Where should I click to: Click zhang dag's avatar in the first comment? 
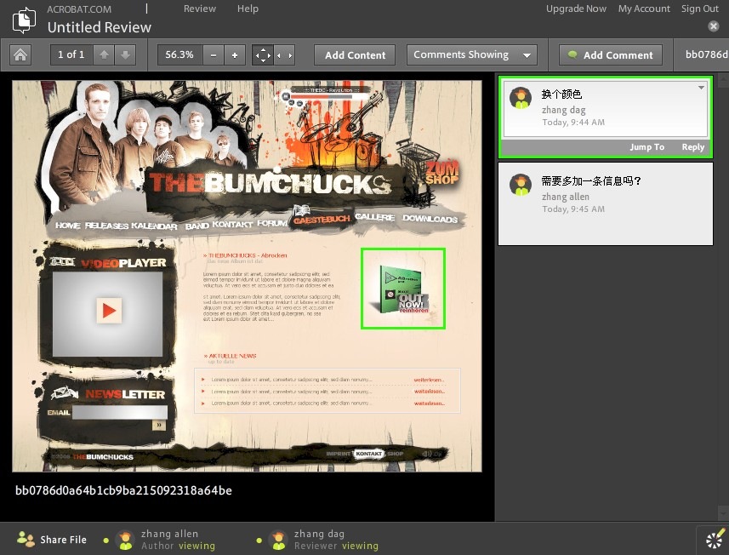pyautogui.click(x=521, y=98)
